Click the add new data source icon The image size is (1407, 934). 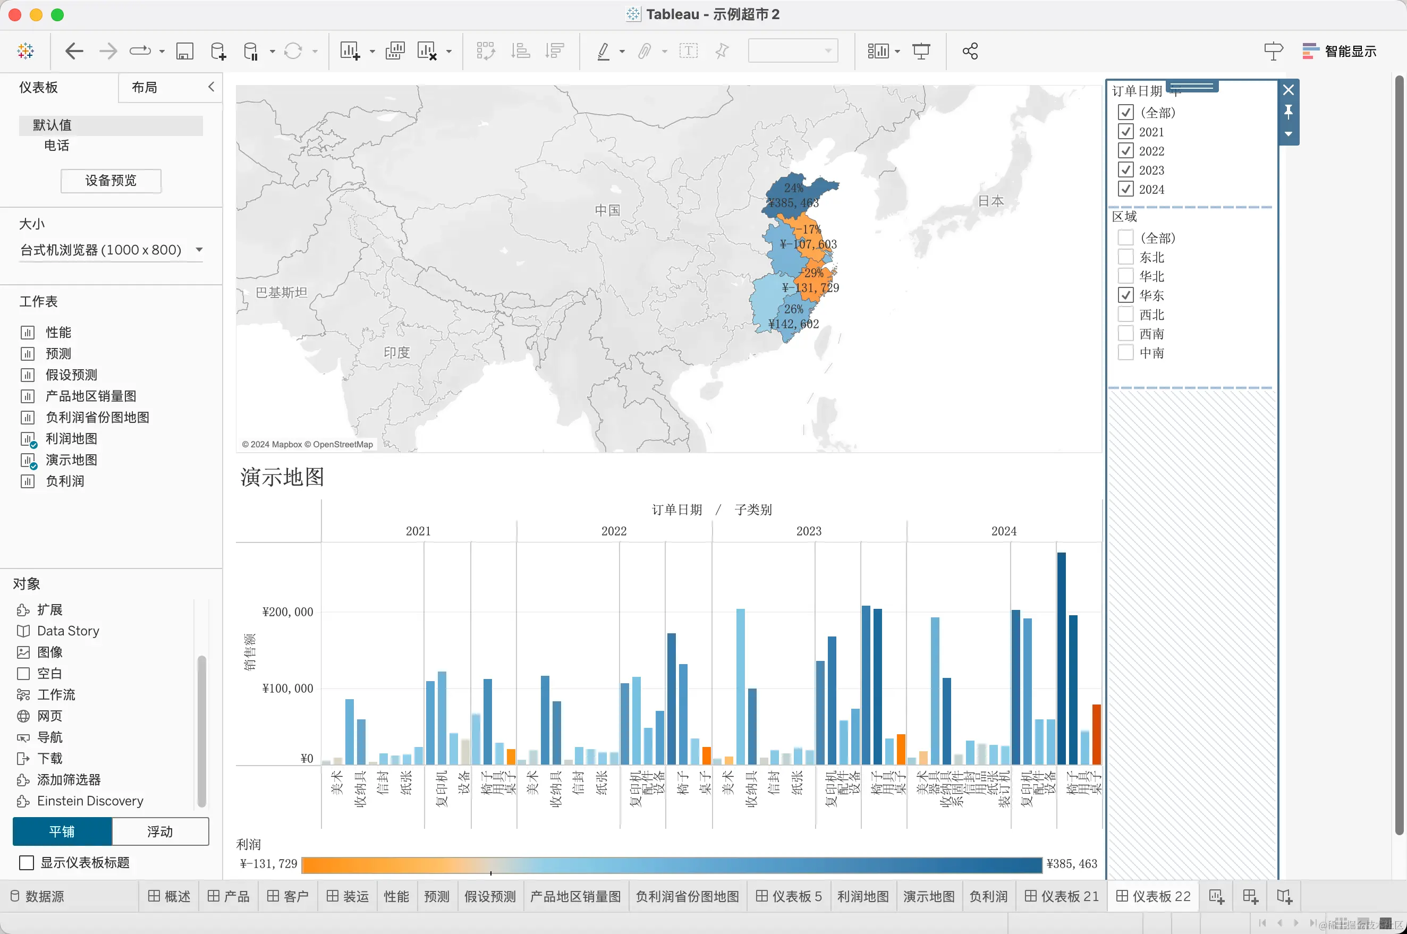tap(218, 51)
